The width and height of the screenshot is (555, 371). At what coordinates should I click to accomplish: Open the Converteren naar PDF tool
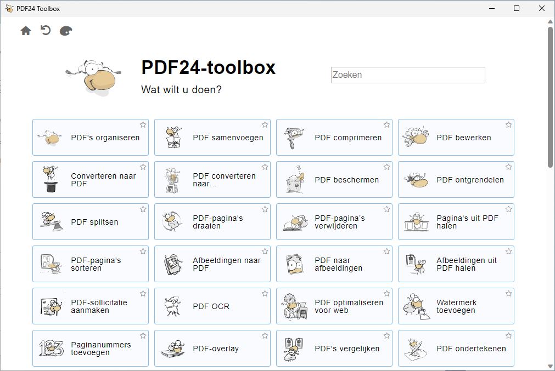[91, 180]
